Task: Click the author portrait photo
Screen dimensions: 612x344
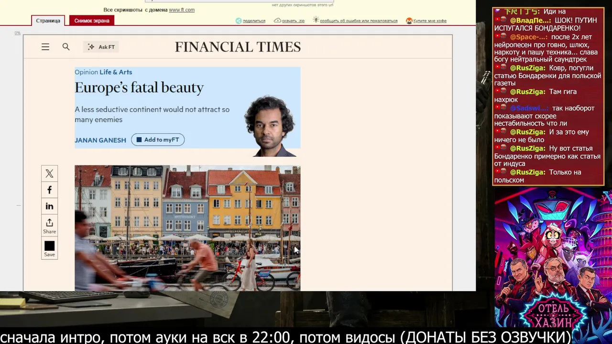Action: [x=270, y=126]
